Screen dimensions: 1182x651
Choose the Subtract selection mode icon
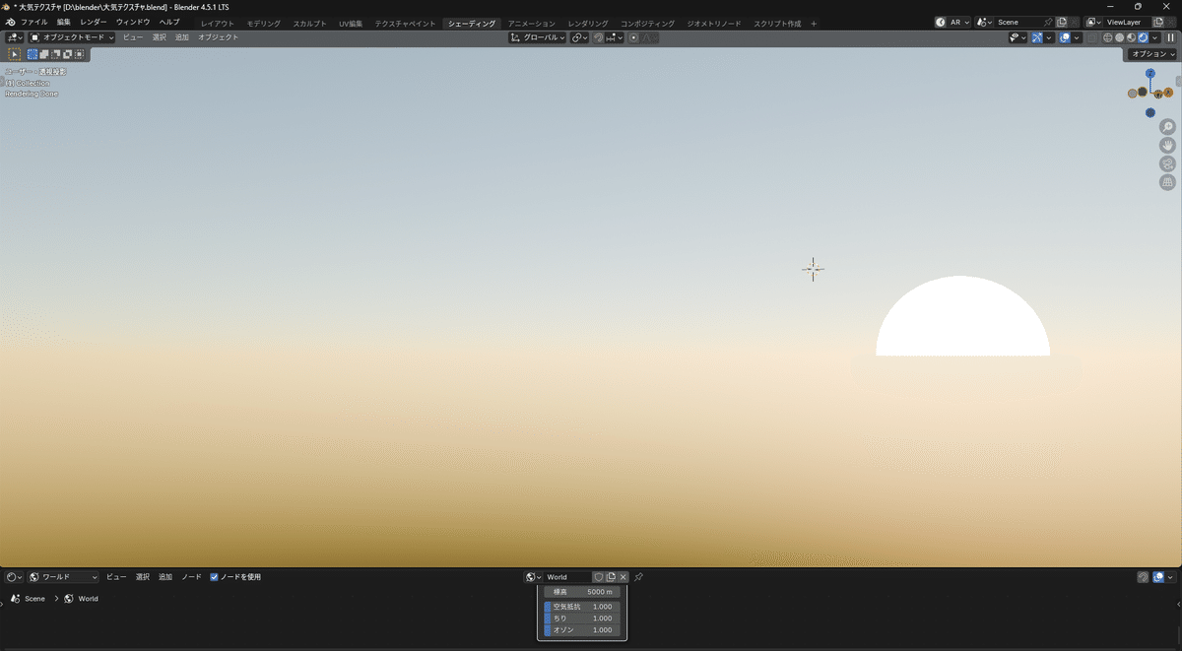point(56,54)
